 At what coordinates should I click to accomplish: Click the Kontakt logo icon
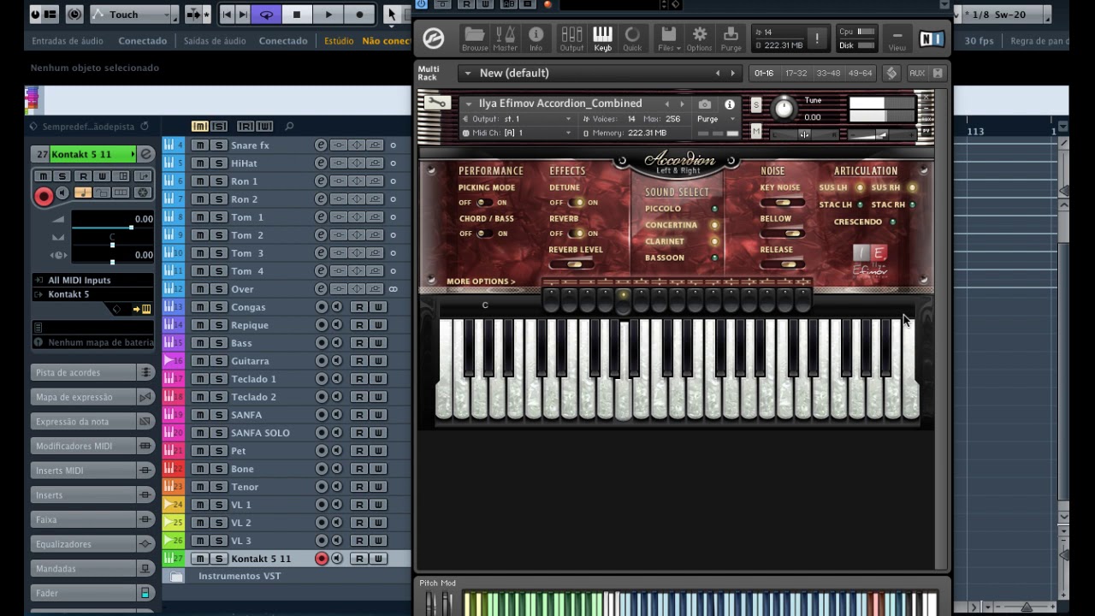point(434,38)
